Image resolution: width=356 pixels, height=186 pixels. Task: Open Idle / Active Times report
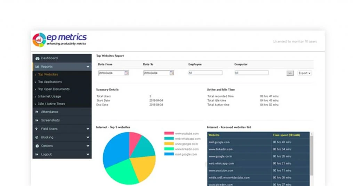[x=51, y=104]
